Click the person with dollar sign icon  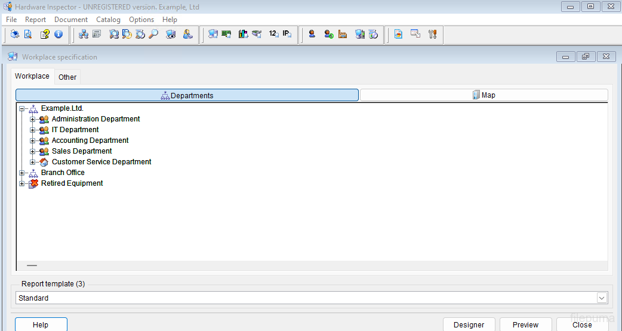point(328,35)
